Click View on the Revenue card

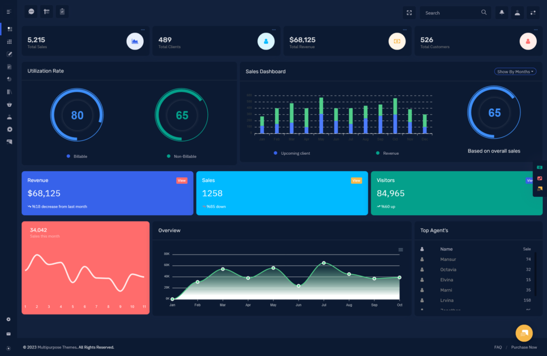pyautogui.click(x=182, y=180)
